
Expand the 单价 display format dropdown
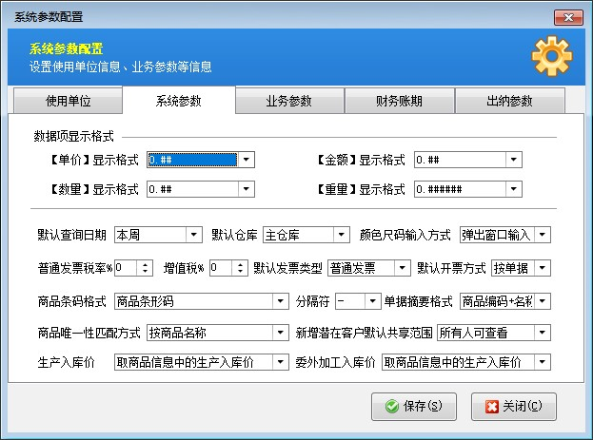point(247,161)
